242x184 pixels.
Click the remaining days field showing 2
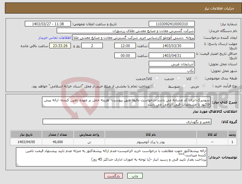click(x=92, y=46)
